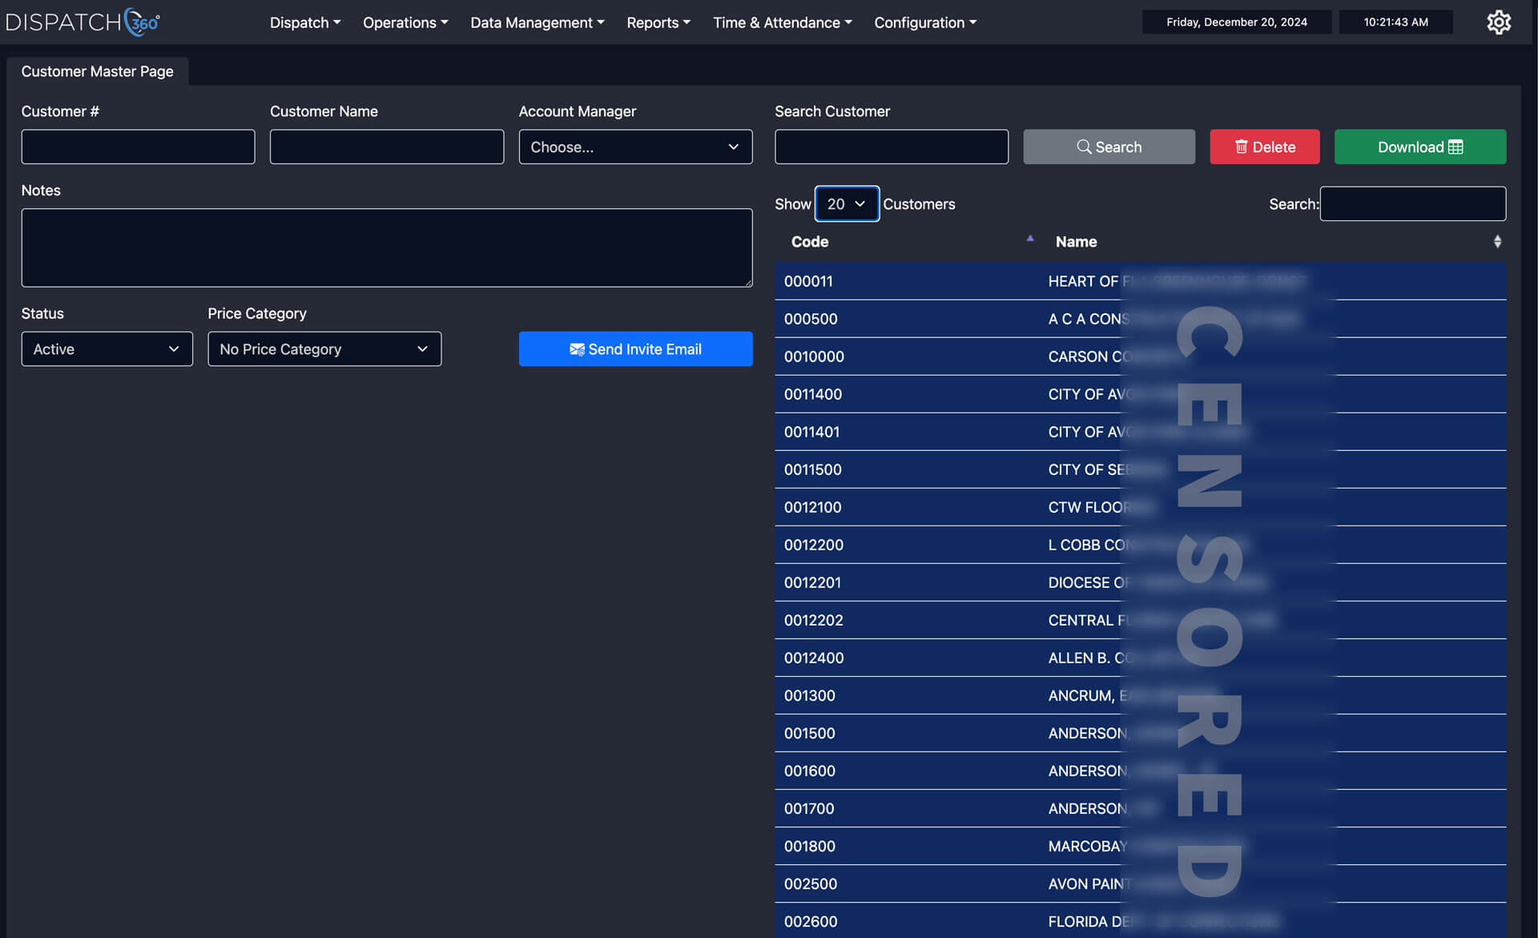Select customer row code 0012200

1140,545
